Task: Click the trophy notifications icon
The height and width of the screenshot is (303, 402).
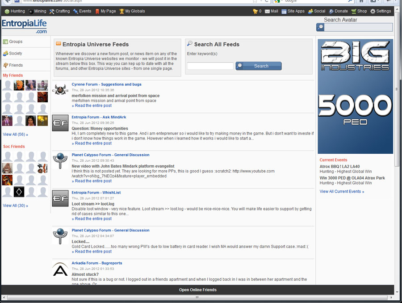Action: 255,11
